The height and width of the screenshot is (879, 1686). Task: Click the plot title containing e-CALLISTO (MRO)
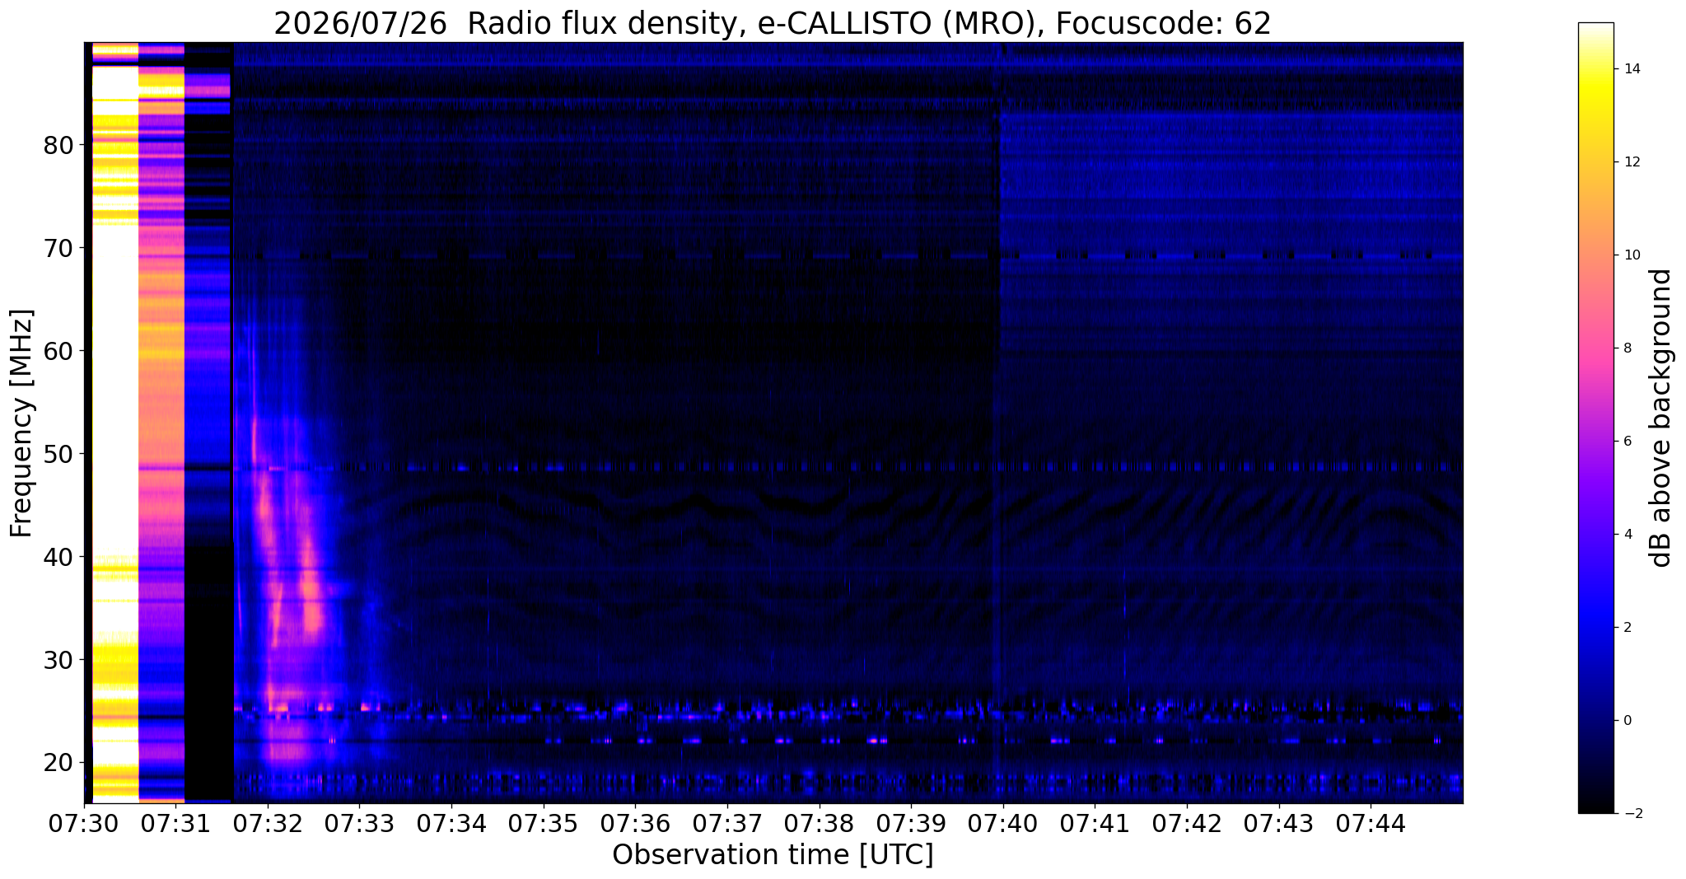point(773,24)
